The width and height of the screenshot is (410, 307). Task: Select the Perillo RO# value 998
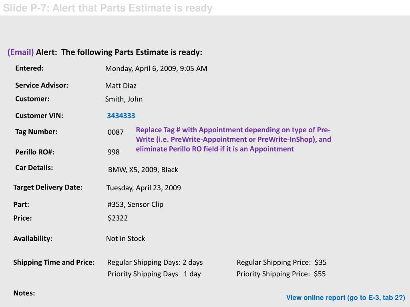click(113, 152)
